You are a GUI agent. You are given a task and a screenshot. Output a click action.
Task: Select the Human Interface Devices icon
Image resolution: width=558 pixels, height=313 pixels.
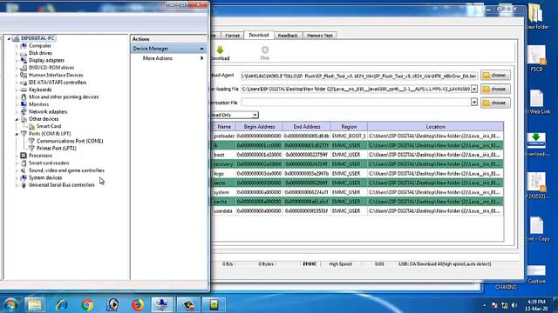[24, 76]
